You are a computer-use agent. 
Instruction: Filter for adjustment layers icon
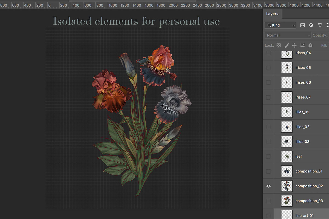[x=311, y=25]
